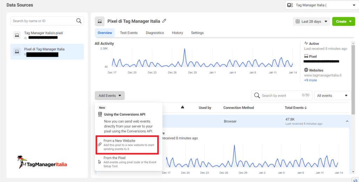Click the All Activity chart title
The image size is (359, 182).
(x=104, y=43)
